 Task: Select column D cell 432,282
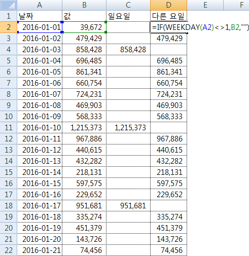[x=168, y=161]
